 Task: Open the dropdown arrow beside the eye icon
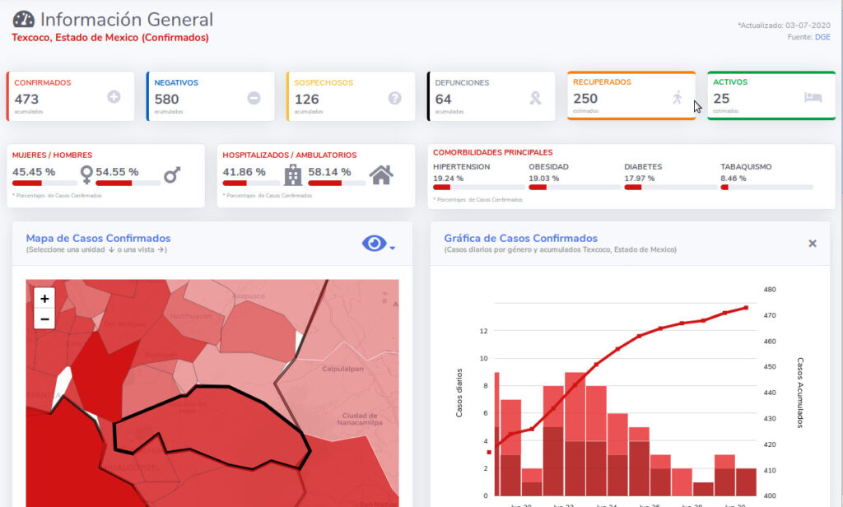pos(393,248)
